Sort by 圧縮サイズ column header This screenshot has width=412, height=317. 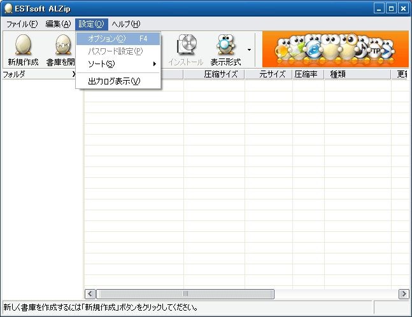coord(214,74)
